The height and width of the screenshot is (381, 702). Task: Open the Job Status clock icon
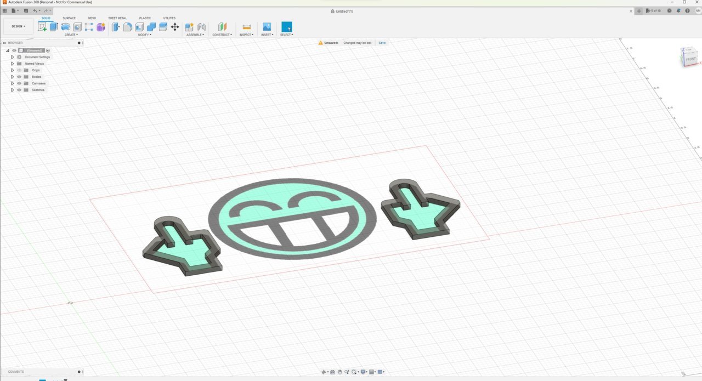tap(669, 10)
